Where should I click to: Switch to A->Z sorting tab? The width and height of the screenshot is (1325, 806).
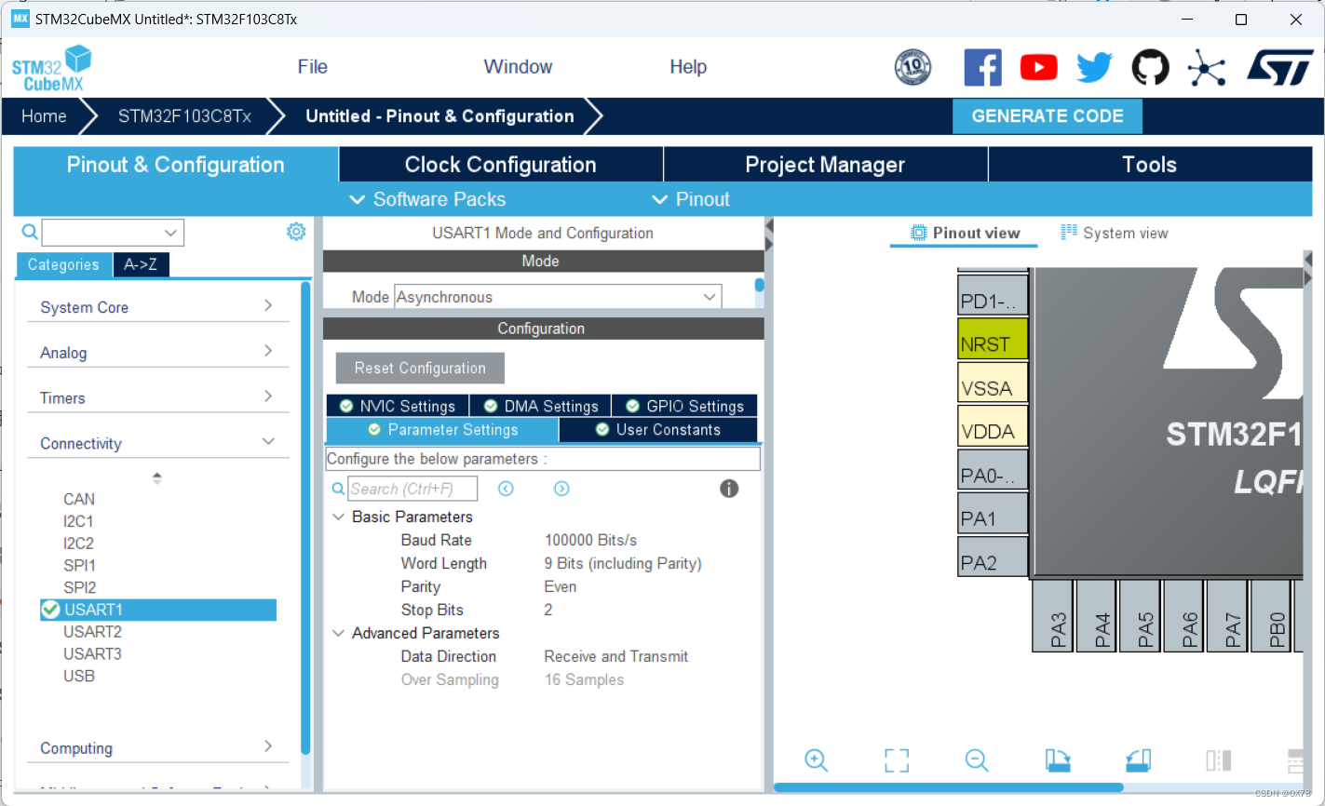pos(141,264)
